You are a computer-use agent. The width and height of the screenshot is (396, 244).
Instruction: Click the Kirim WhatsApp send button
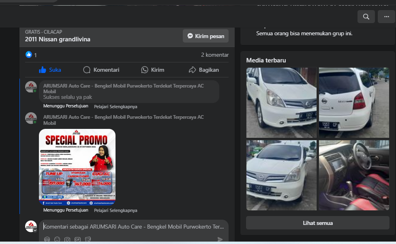pos(152,70)
